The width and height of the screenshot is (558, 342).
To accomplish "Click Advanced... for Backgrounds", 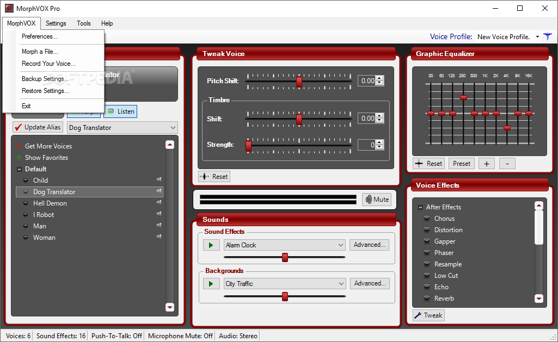I will (x=370, y=283).
